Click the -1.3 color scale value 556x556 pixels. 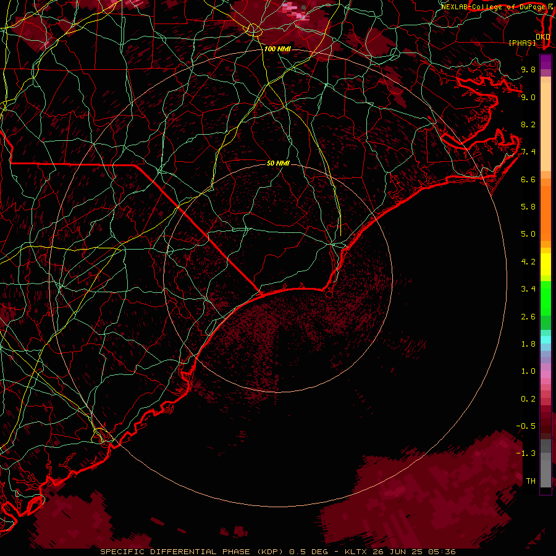(526, 453)
